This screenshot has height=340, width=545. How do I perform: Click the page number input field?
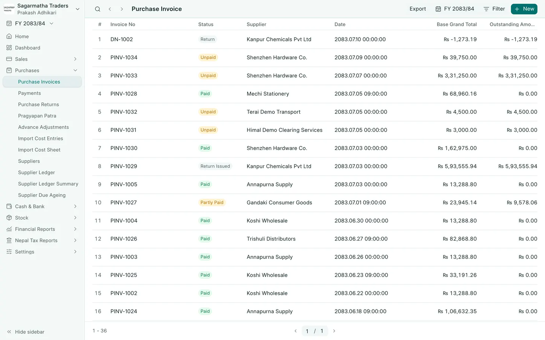coord(307,331)
